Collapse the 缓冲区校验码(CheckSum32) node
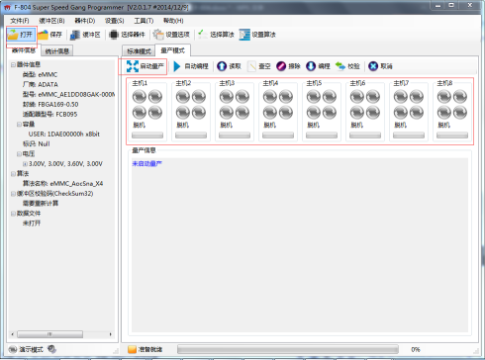 [13, 194]
